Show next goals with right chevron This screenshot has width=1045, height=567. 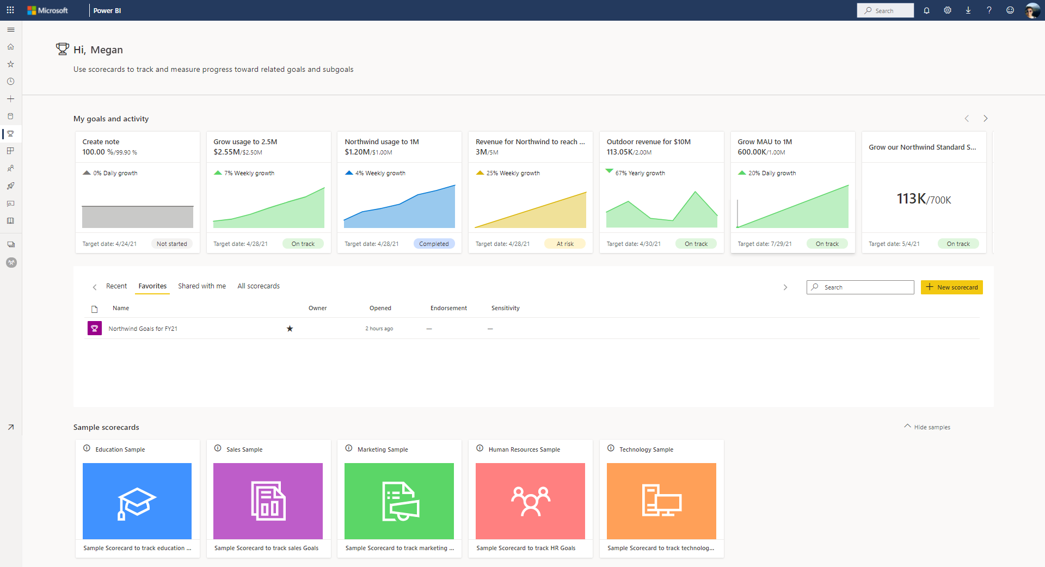(x=985, y=119)
